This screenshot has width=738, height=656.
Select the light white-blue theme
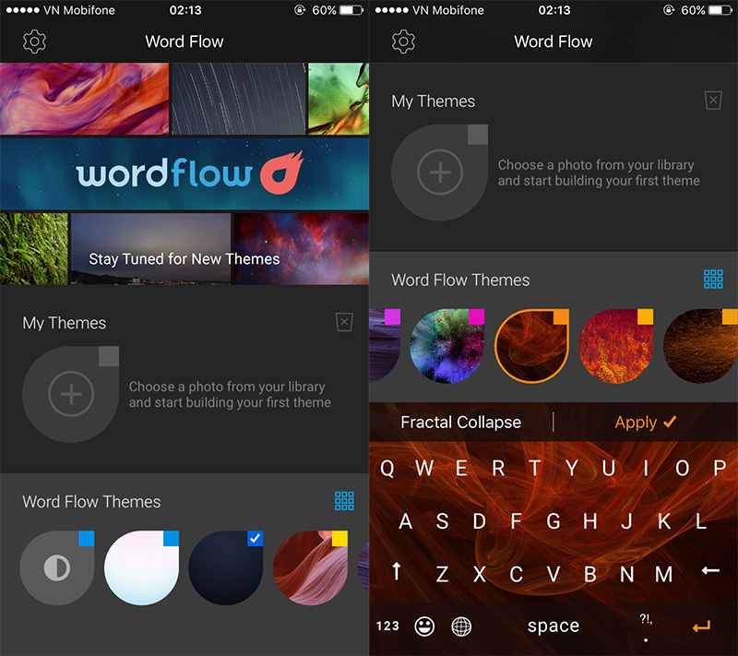(x=141, y=568)
